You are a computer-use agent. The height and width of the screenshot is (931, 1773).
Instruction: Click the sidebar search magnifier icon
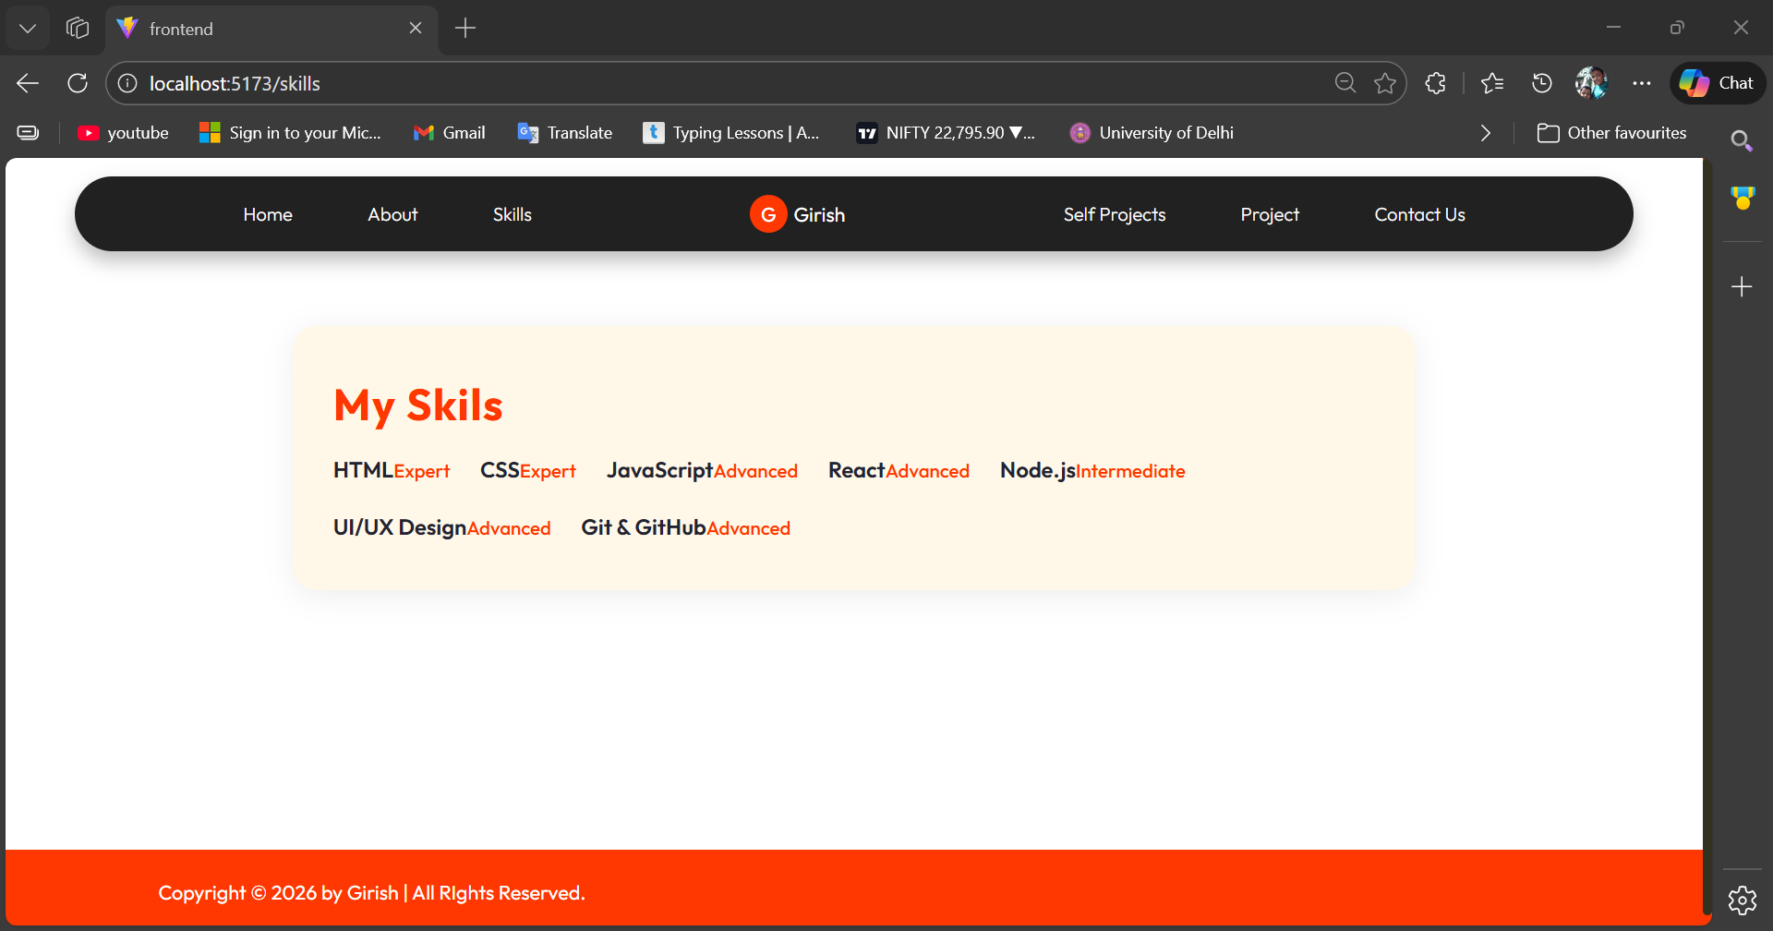1742,140
